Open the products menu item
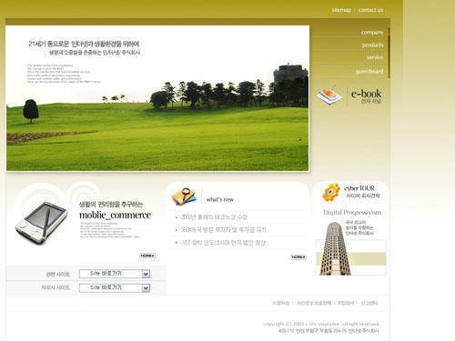 click(372, 45)
